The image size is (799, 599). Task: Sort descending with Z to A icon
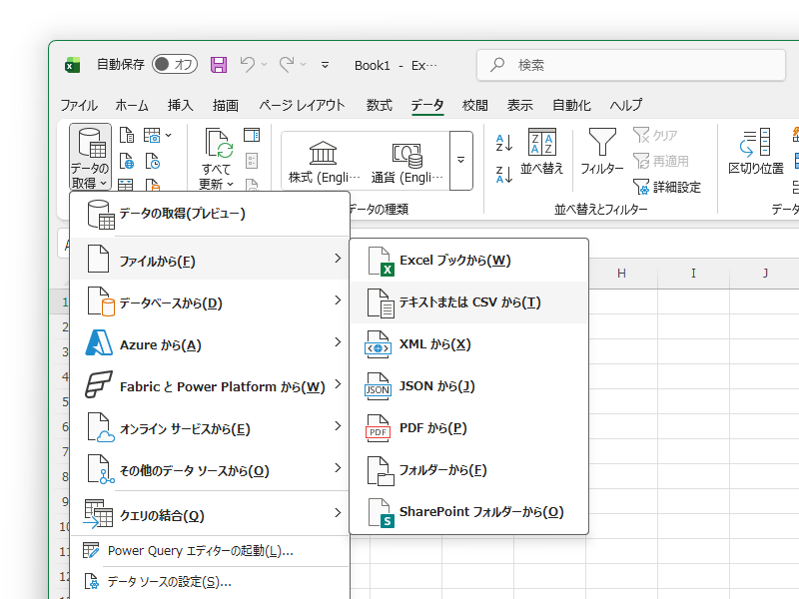tap(504, 174)
